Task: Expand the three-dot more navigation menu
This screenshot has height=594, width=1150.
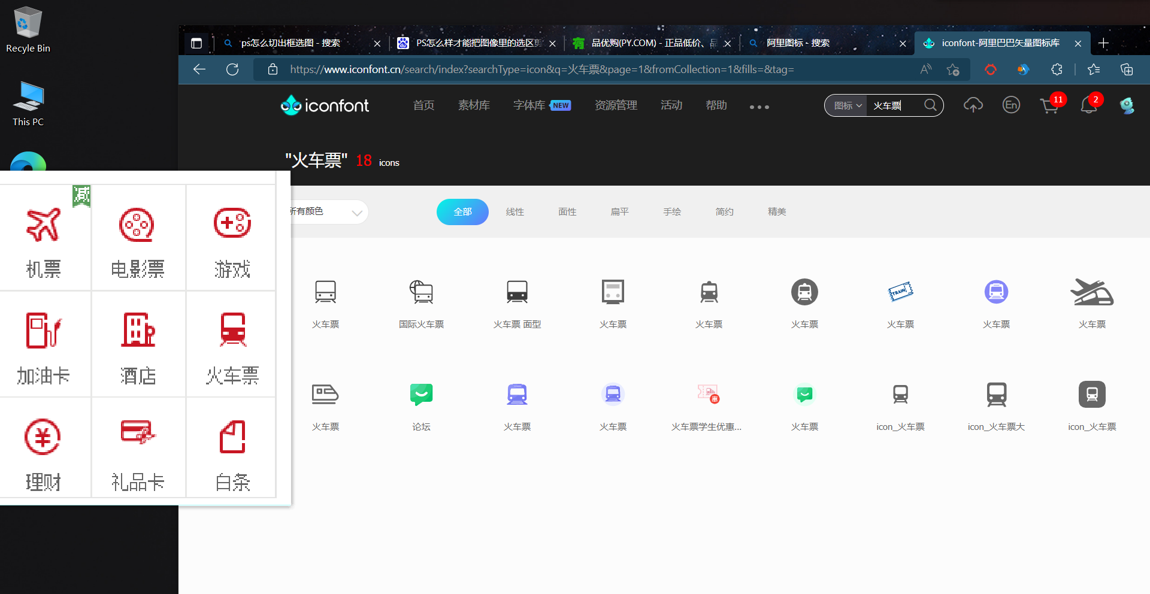Action: tap(759, 107)
